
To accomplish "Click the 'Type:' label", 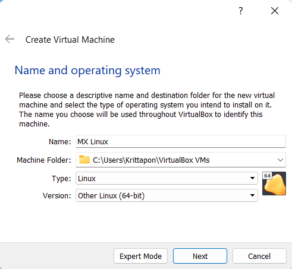I will point(61,179).
